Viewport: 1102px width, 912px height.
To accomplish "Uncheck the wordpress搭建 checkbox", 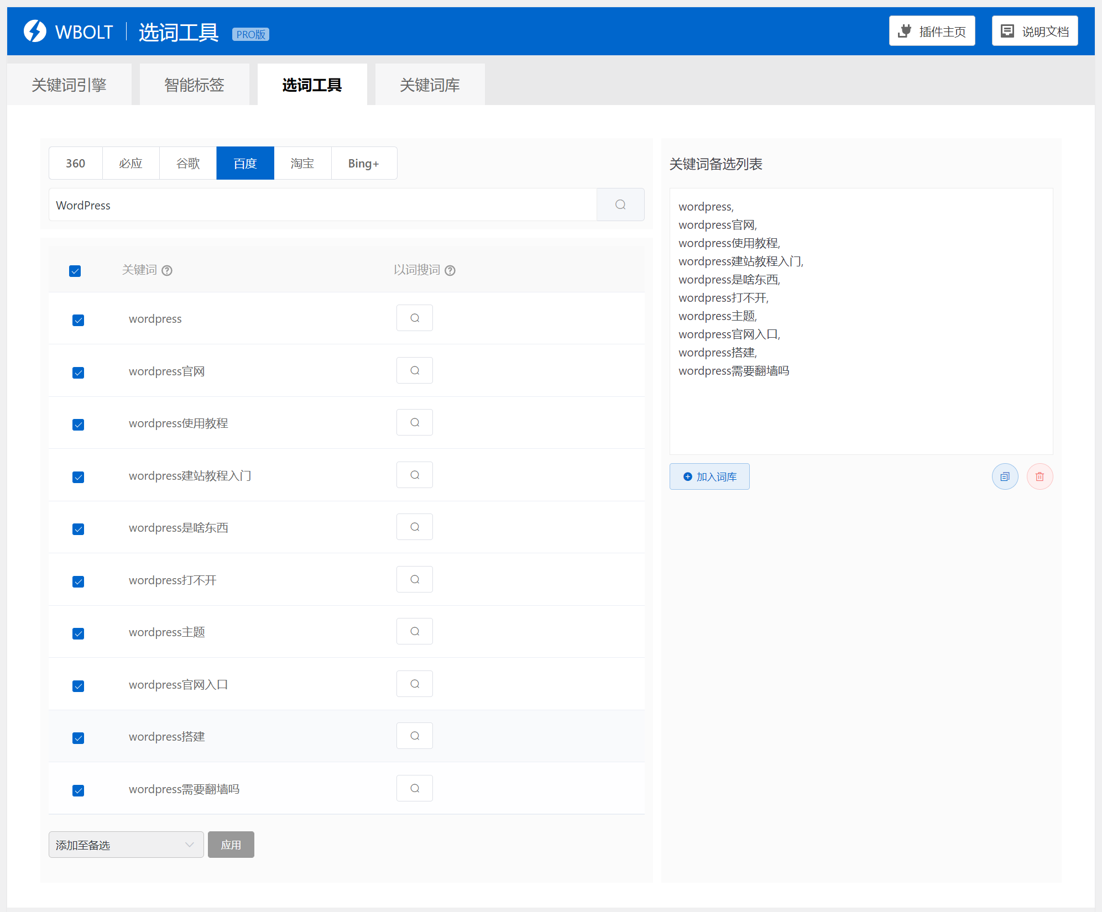I will [79, 738].
